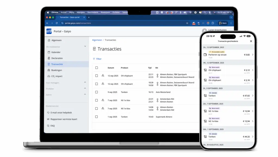
Task: Bookmark page with the star icon
Action: coord(187,23)
